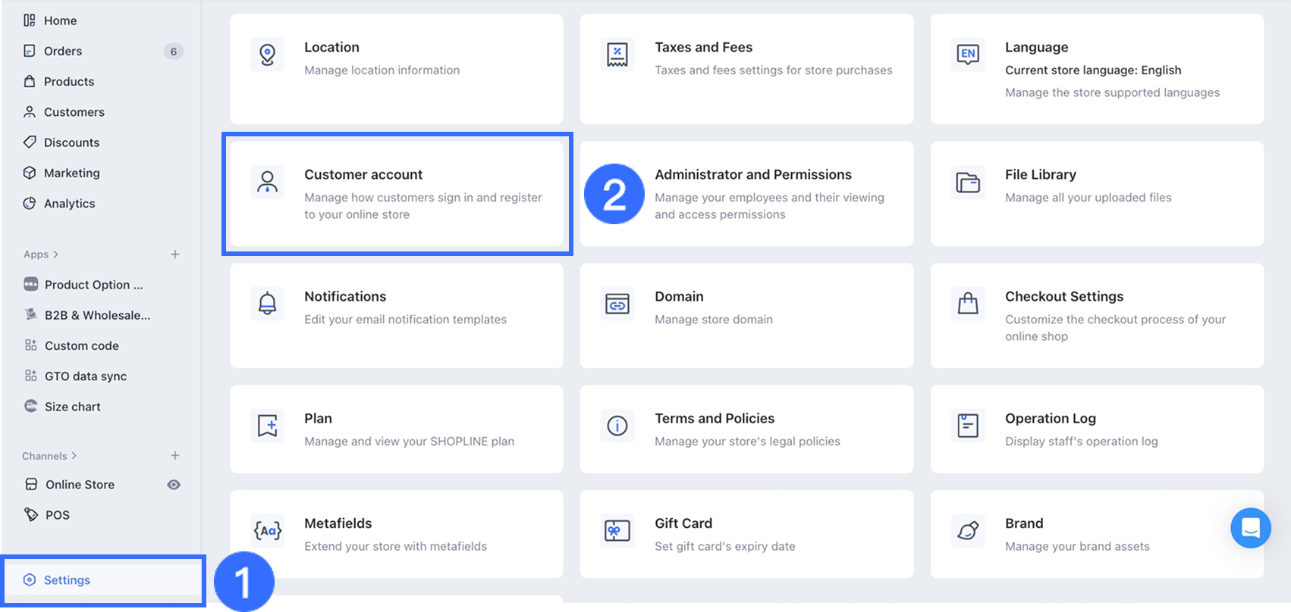Screen dimensions: 1291x612
Task: Click the Metafields braces icon
Action: click(x=268, y=531)
